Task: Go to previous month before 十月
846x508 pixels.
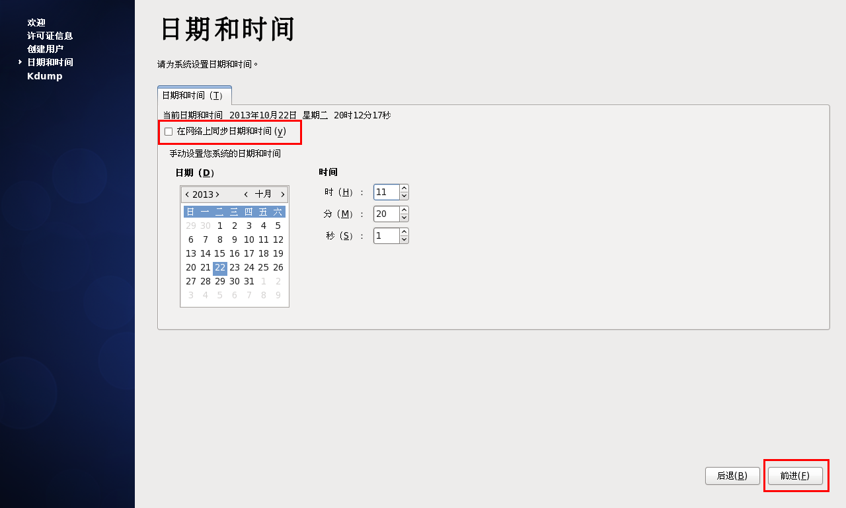Action: pyautogui.click(x=246, y=194)
